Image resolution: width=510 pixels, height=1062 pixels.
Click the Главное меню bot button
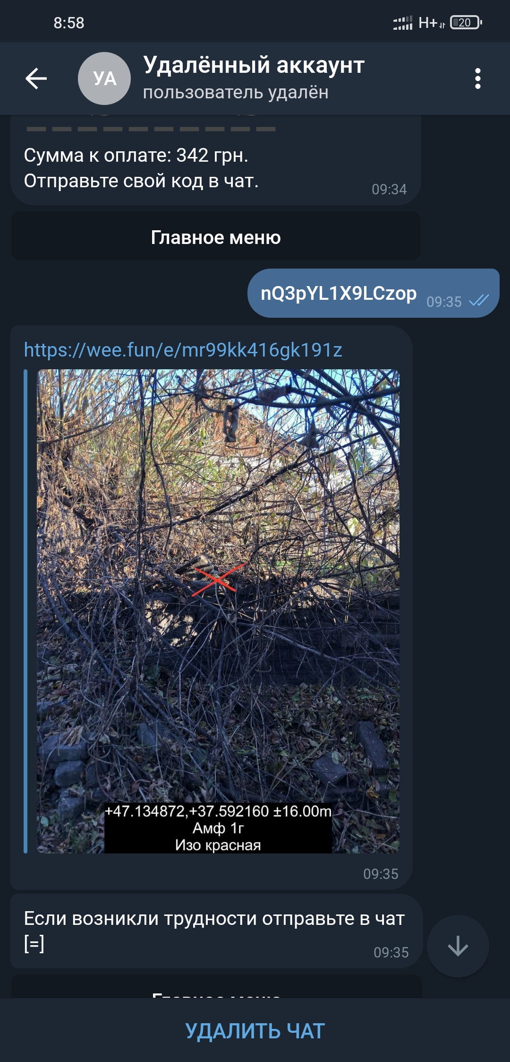(x=216, y=237)
